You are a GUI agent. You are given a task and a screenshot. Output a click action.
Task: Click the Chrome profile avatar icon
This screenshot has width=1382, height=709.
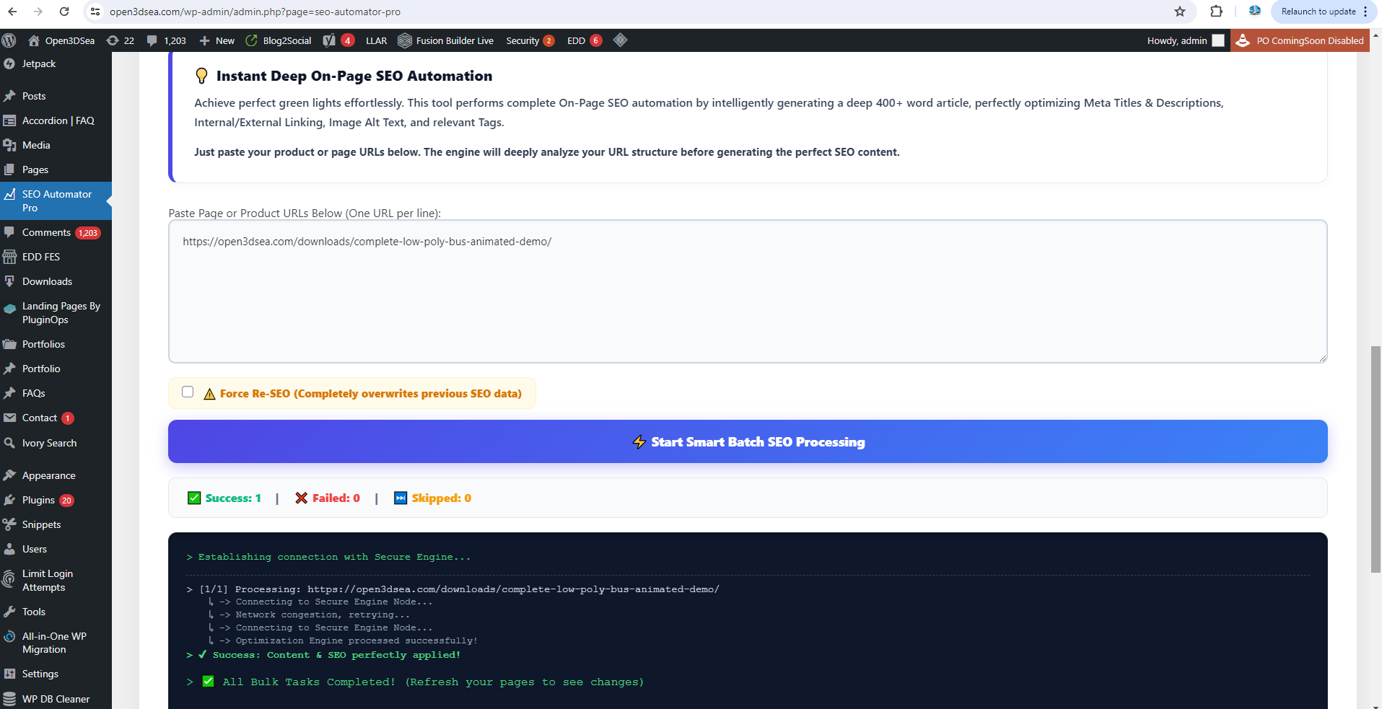pos(1254,12)
